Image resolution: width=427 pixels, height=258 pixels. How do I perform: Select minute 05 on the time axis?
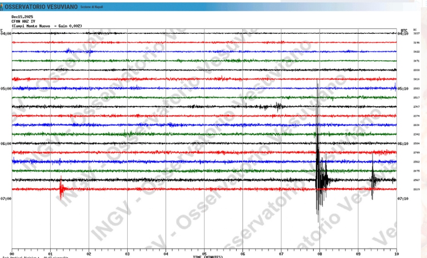pyautogui.click(x=204, y=254)
